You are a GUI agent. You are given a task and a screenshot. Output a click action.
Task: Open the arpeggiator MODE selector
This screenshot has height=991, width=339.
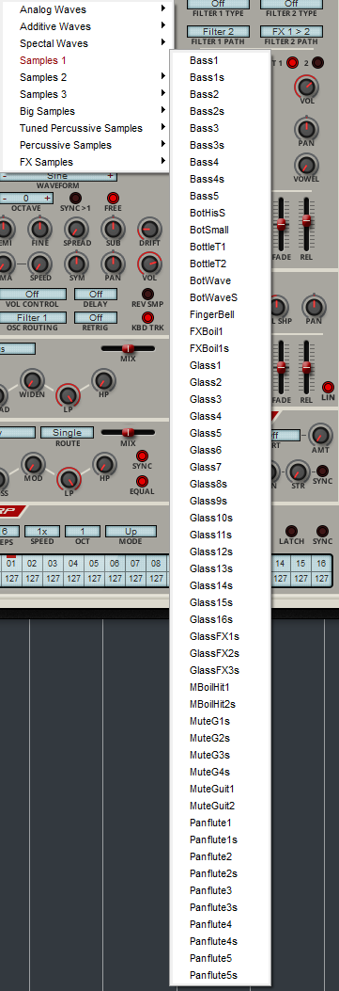(131, 532)
